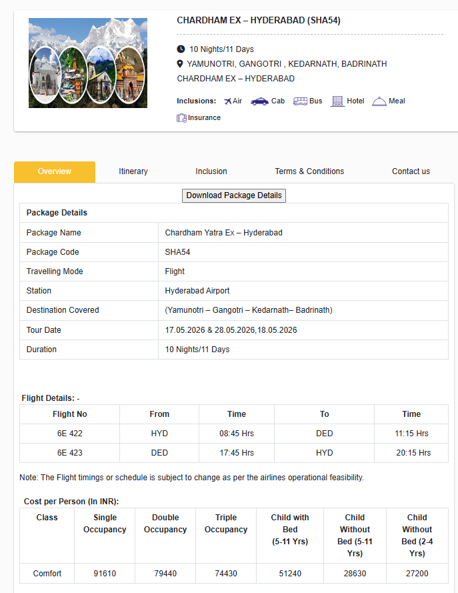458x593 pixels.
Task: Click the airplane Air inclusion icon
Action: (x=227, y=101)
